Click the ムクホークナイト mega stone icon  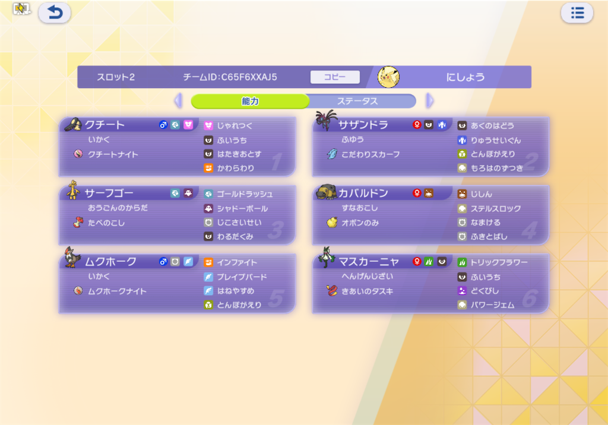coord(78,291)
